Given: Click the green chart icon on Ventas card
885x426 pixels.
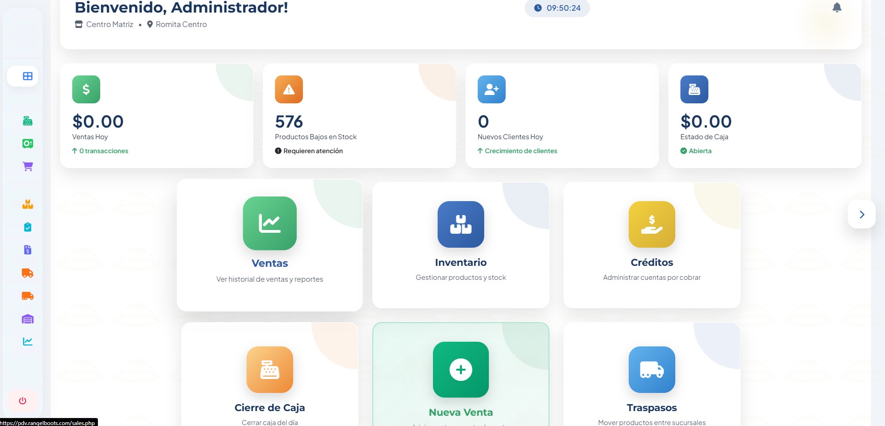Looking at the screenshot, I should tap(270, 223).
